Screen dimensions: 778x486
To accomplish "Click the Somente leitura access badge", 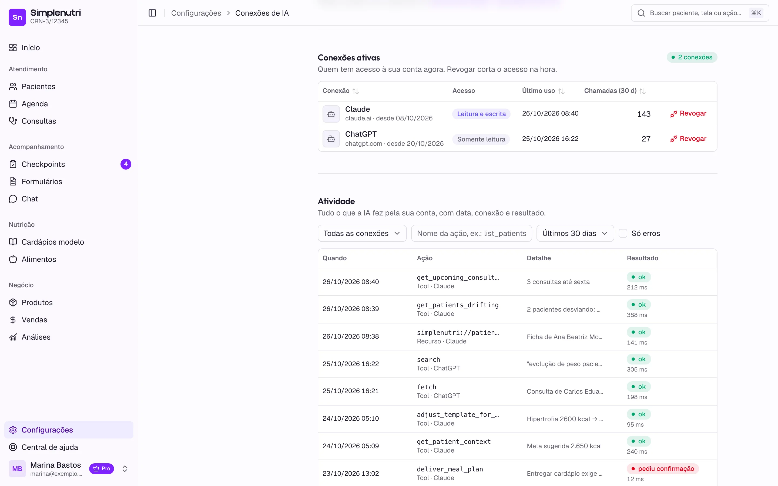I will [x=481, y=139].
